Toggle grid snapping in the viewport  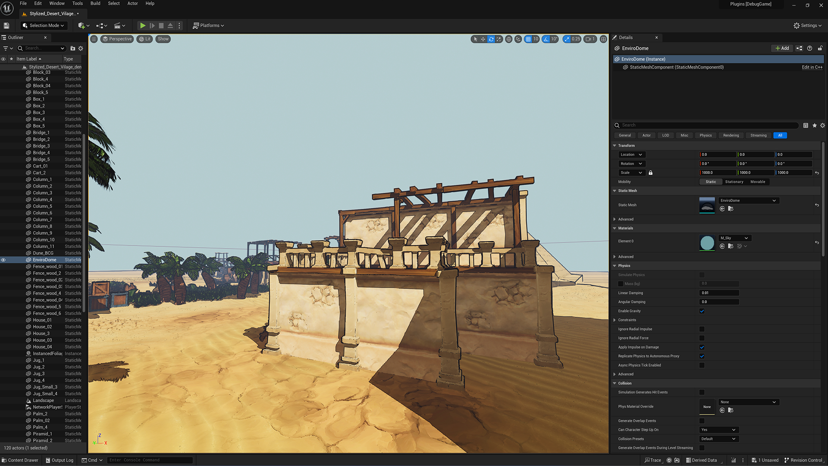pos(528,39)
